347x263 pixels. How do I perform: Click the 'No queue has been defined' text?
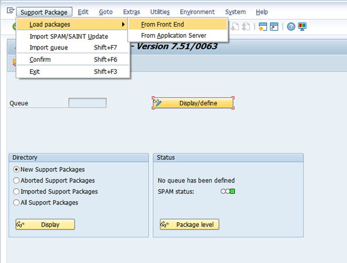(x=196, y=180)
